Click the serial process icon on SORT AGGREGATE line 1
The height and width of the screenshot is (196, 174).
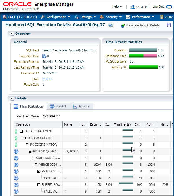(16, 138)
